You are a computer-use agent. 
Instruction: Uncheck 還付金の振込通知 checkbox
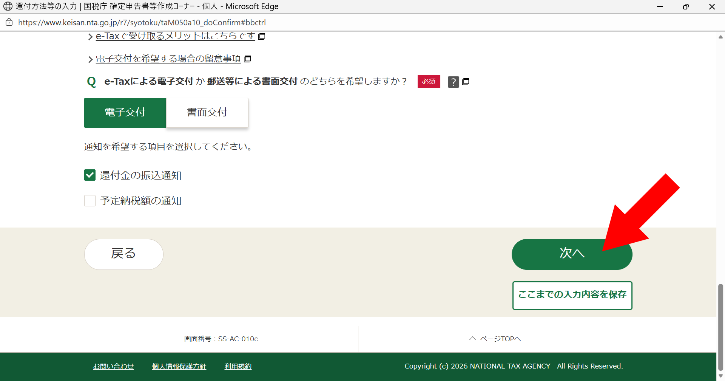[x=90, y=175]
